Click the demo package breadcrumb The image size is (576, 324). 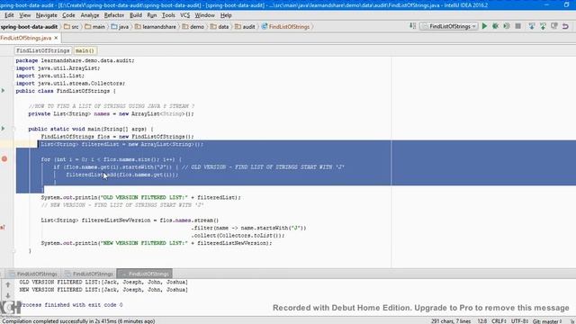pyautogui.click(x=193, y=26)
